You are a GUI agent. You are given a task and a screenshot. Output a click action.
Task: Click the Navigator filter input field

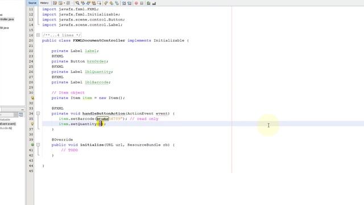(x=7, y=114)
